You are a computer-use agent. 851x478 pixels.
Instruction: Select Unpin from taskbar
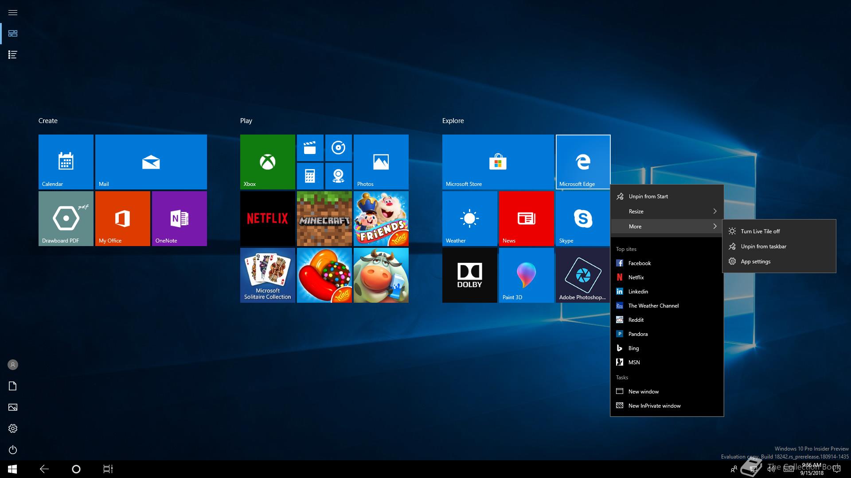coord(763,247)
